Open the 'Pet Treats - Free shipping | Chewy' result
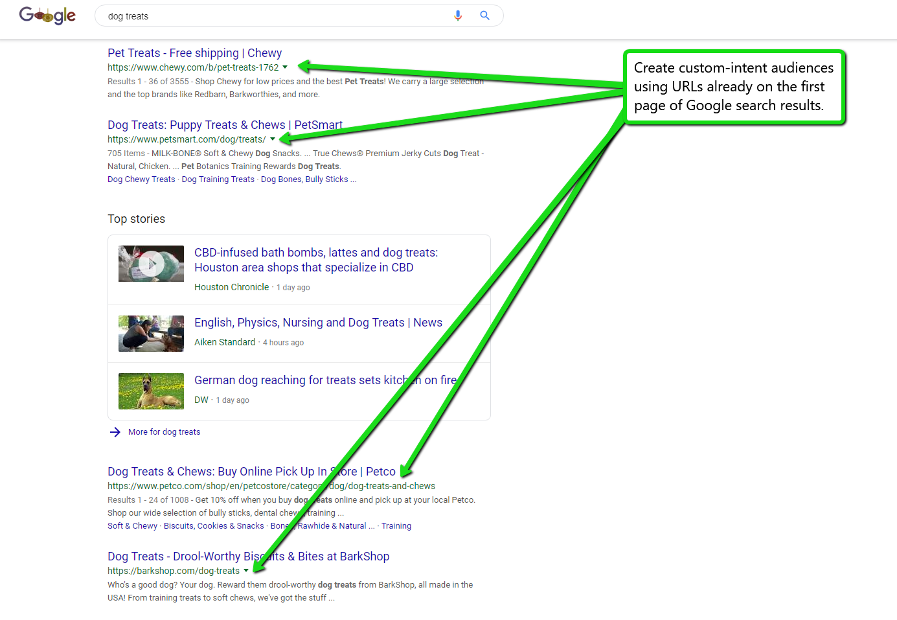 click(194, 53)
